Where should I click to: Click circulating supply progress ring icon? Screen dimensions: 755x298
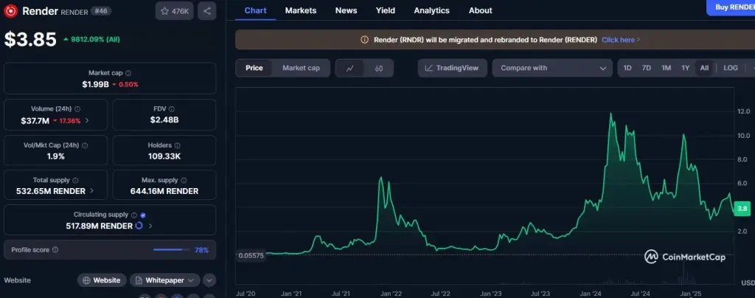[x=139, y=226]
